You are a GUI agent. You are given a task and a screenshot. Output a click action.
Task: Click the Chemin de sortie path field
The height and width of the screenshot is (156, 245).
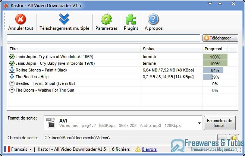pos(130,138)
